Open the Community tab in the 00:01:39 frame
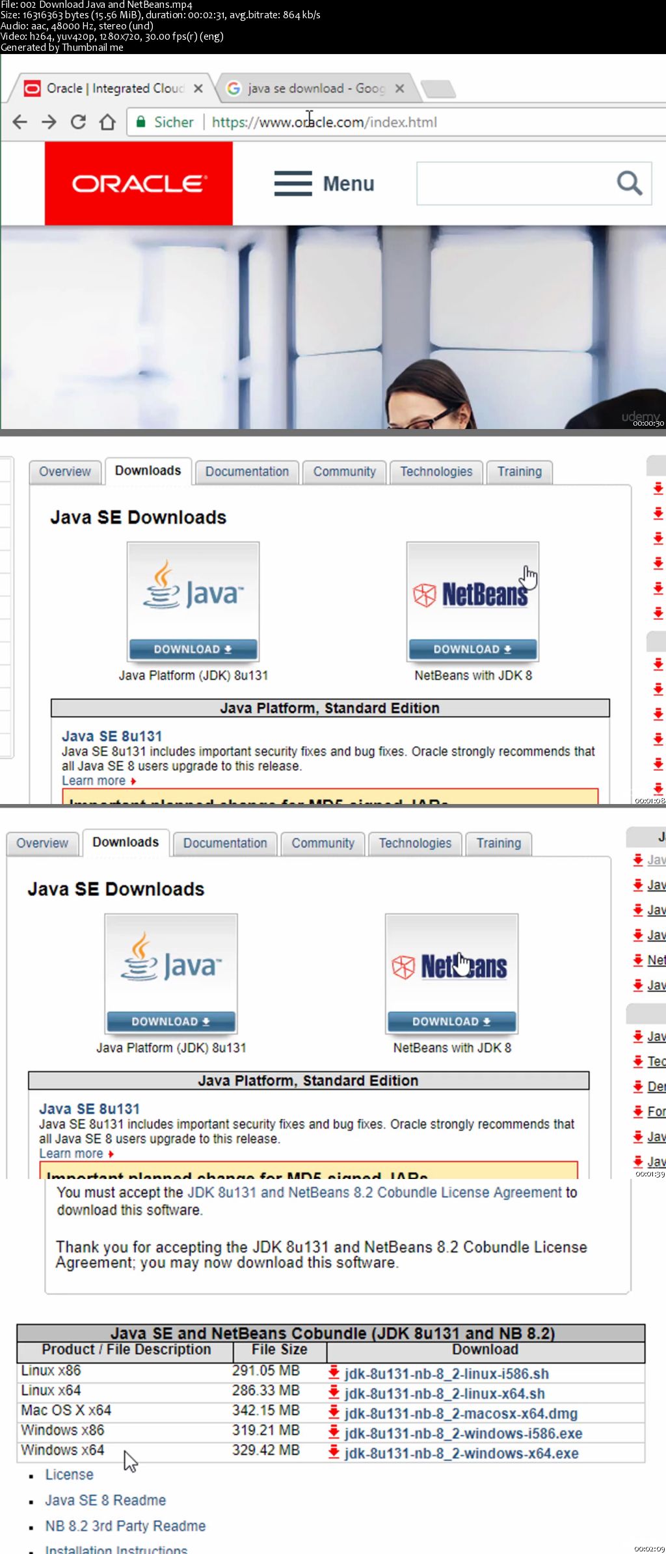 (323, 844)
